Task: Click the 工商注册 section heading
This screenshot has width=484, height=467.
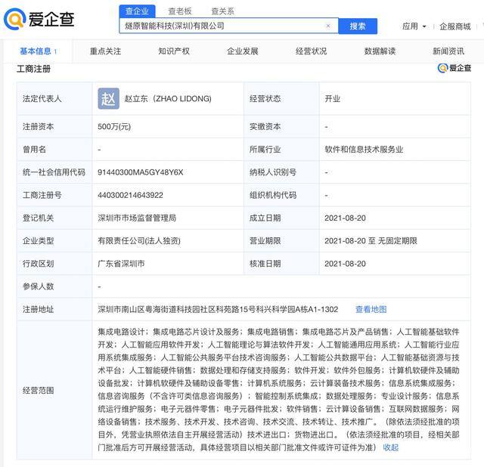Action: click(33, 69)
